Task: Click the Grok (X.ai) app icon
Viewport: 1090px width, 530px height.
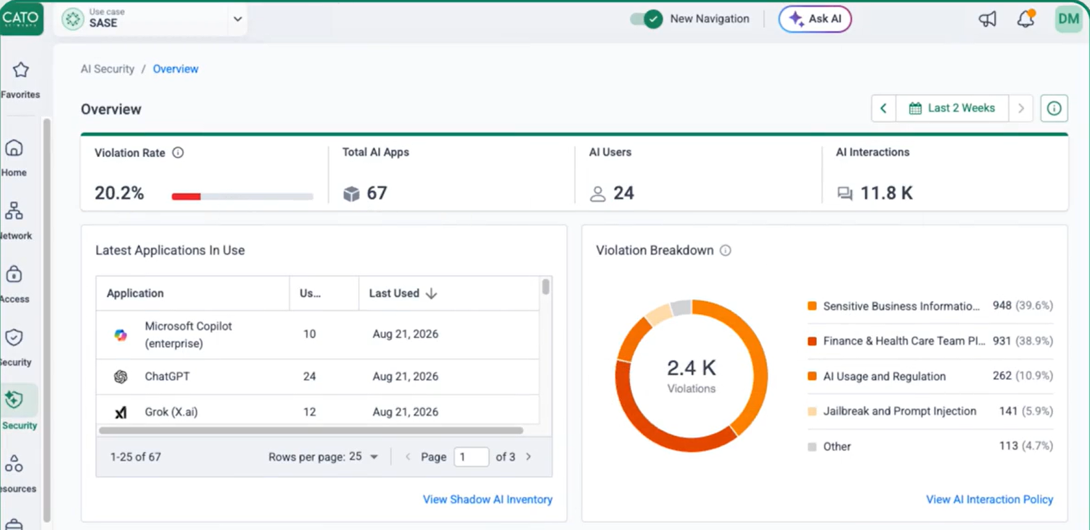Action: tap(121, 412)
